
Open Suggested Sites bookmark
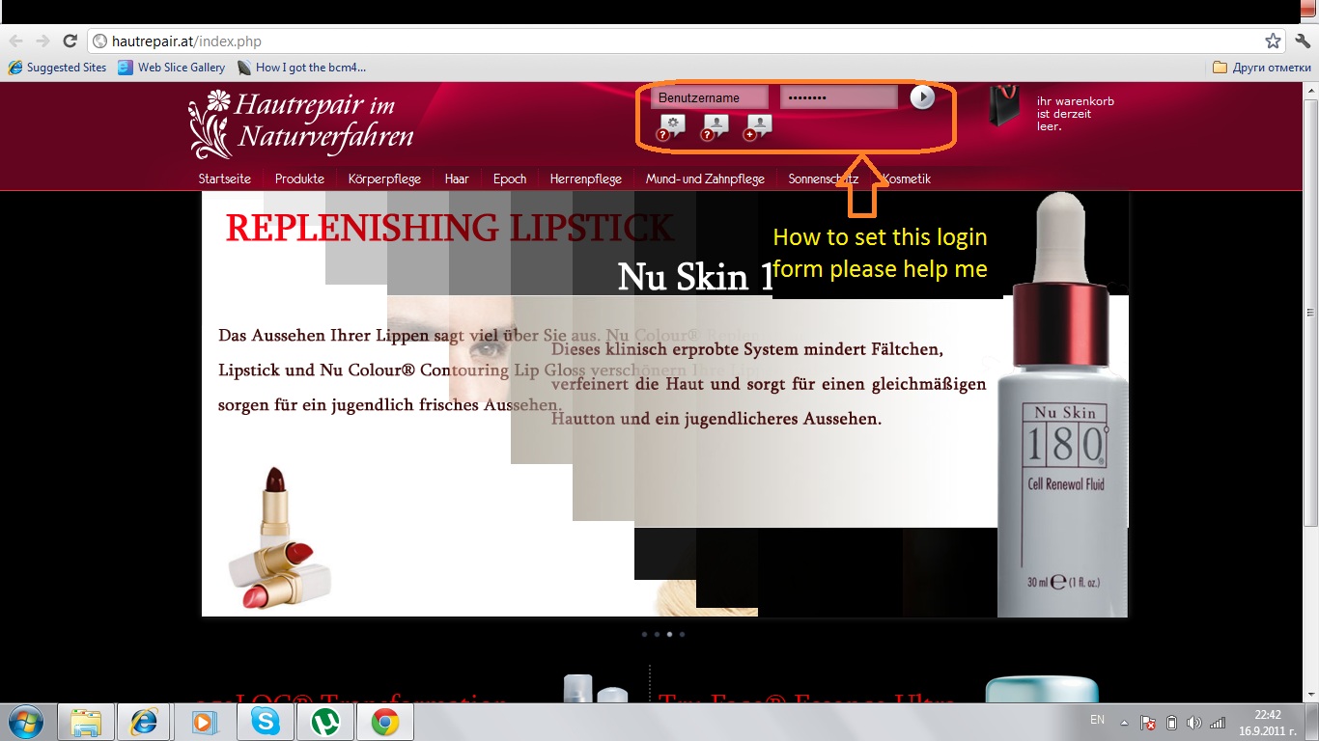[x=57, y=68]
